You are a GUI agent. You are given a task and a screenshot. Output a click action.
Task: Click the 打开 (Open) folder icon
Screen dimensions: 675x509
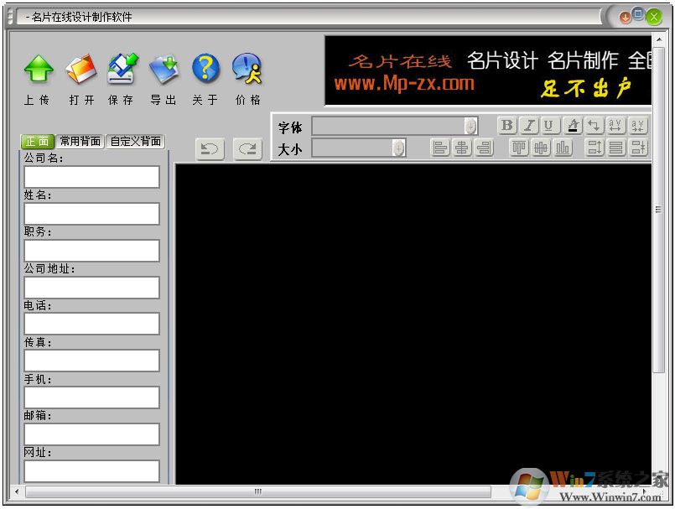[x=80, y=69]
